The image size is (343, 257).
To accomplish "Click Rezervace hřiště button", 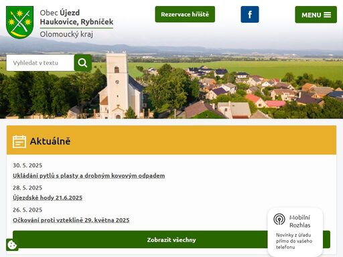I will point(185,14).
